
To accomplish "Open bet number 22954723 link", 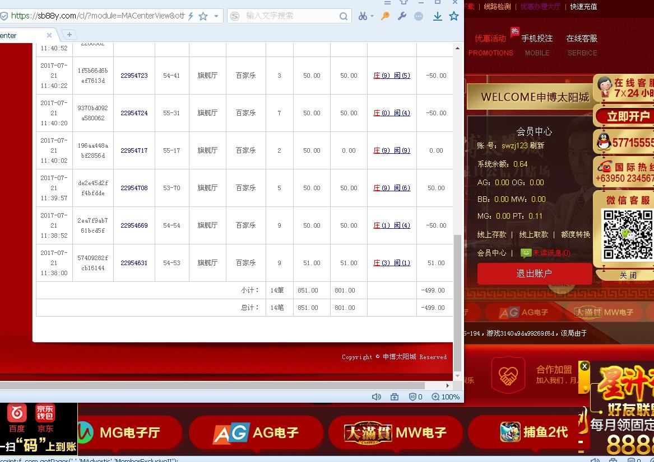I will pos(134,76).
